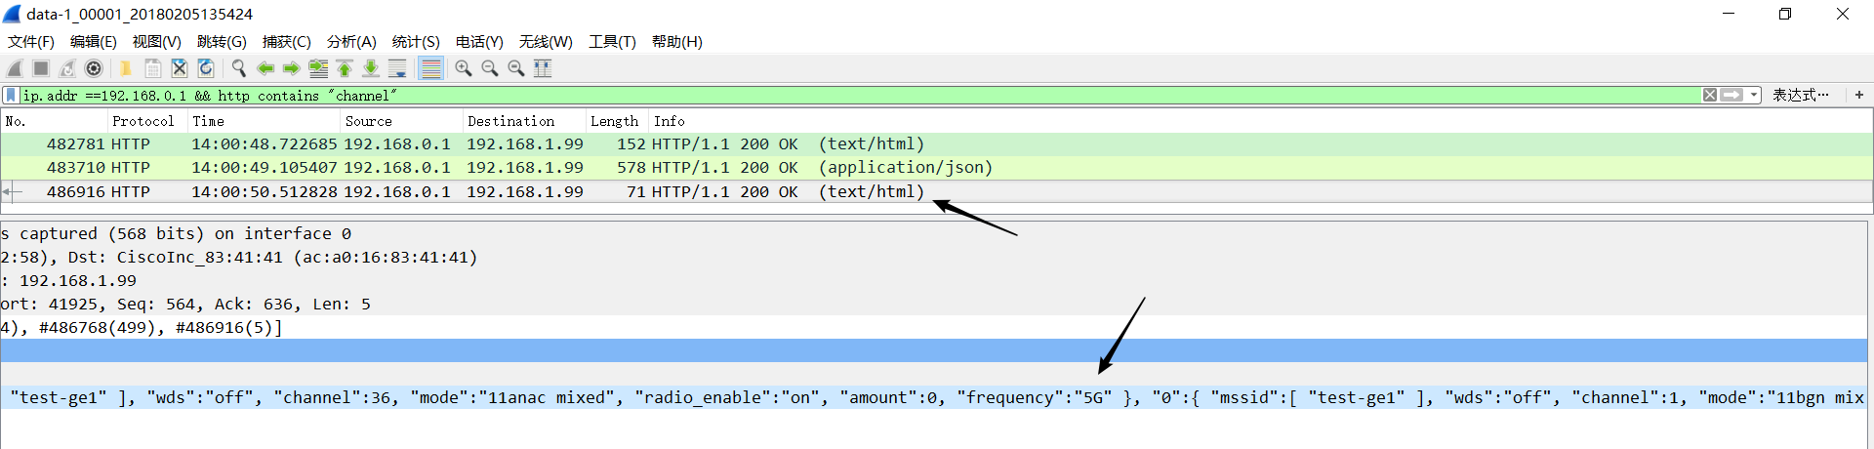Viewport: 1874px width, 449px height.
Task: Open the 无线(W) menu
Action: (546, 41)
